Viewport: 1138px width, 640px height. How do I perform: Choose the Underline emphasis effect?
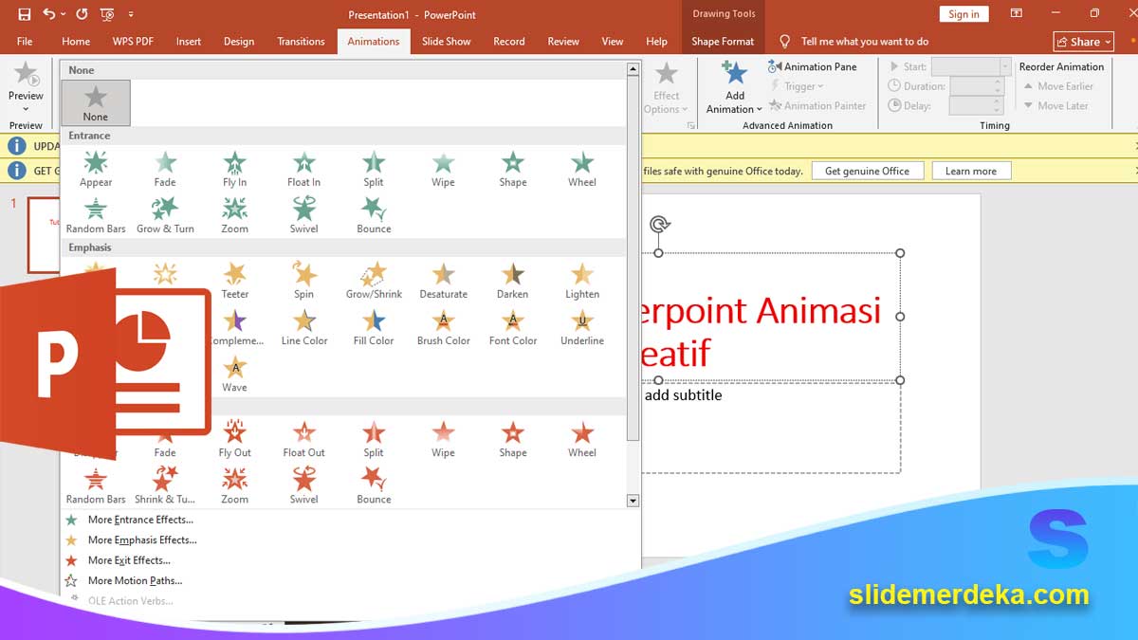(582, 327)
